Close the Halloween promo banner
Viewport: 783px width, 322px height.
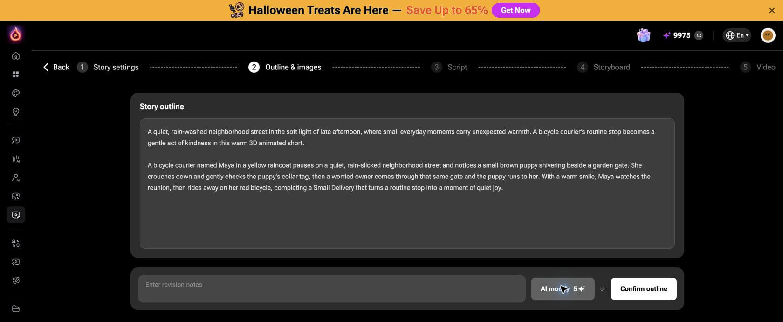pyautogui.click(x=772, y=10)
